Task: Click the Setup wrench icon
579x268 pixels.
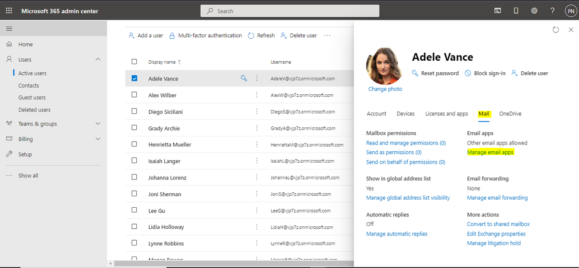Action: pos(9,154)
